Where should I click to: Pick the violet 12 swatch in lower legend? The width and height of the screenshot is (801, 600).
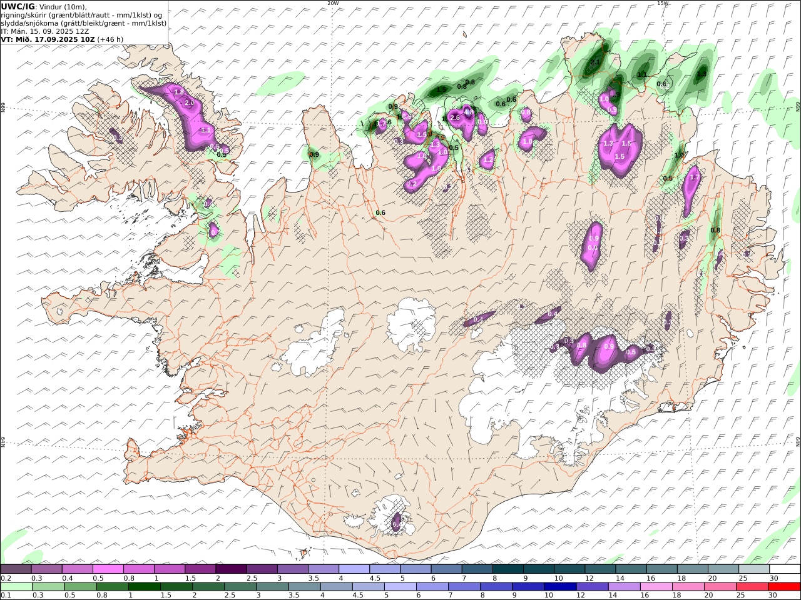592,587
